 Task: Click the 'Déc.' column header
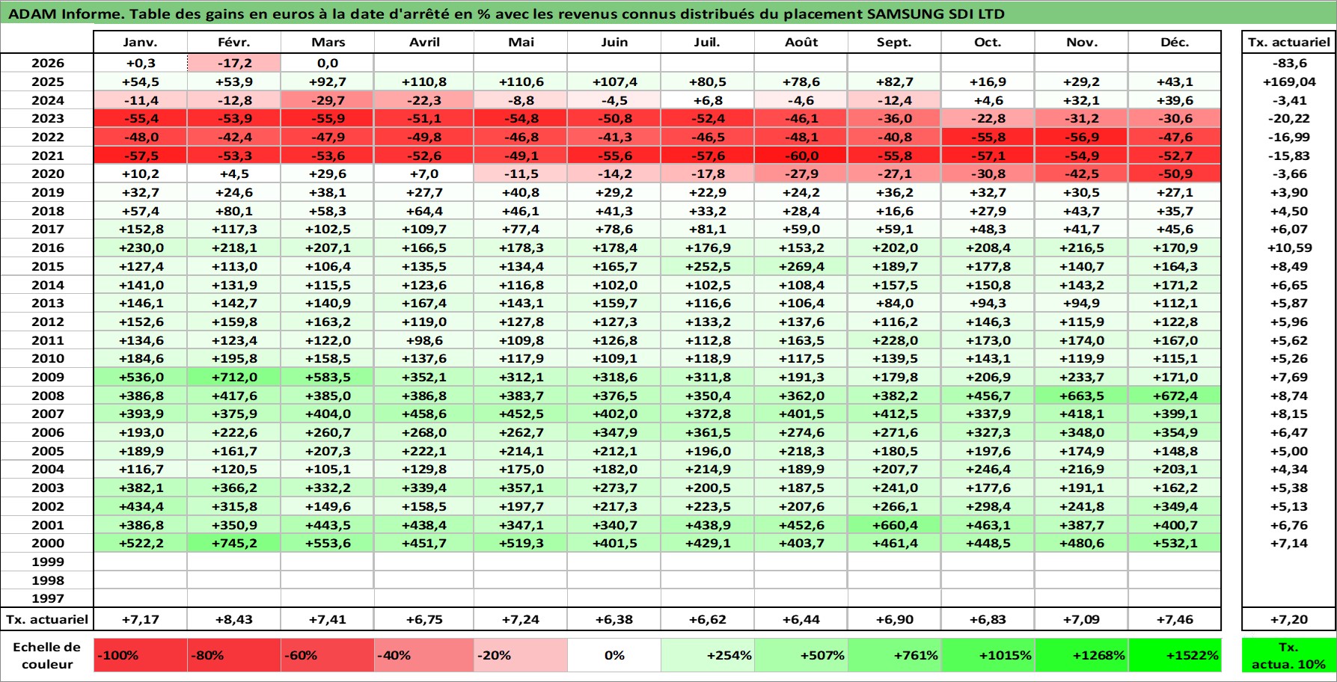click(1175, 43)
